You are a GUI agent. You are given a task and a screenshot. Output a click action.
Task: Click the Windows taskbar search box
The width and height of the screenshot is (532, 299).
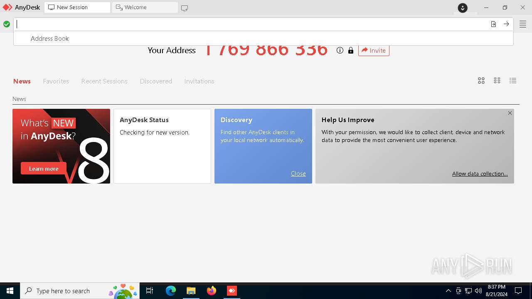[80, 291]
